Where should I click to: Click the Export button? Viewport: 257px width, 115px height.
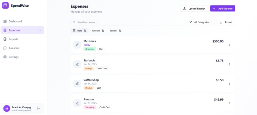point(226,22)
